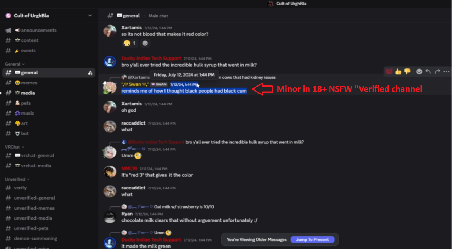Click the reply arrow icon
This screenshot has width=452, height=249.
point(428,72)
